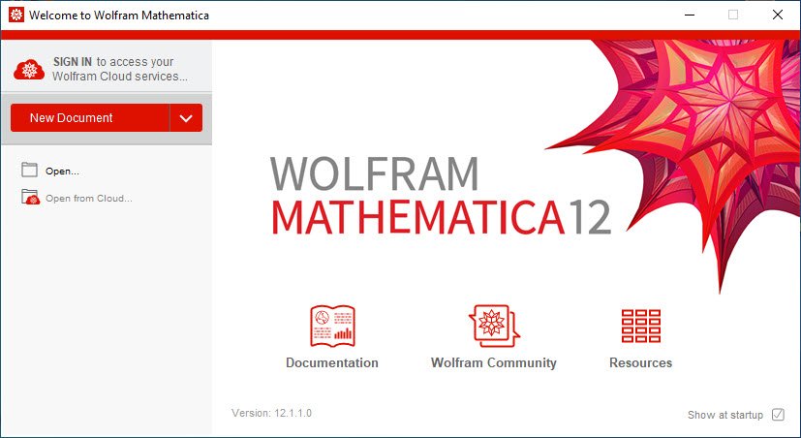
Task: Open the Wolfram Community icon
Action: click(x=493, y=326)
